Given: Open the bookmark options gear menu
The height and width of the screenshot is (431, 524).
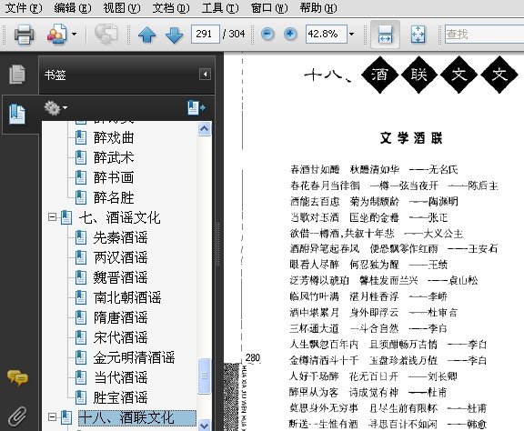Looking at the screenshot, I should [55, 108].
